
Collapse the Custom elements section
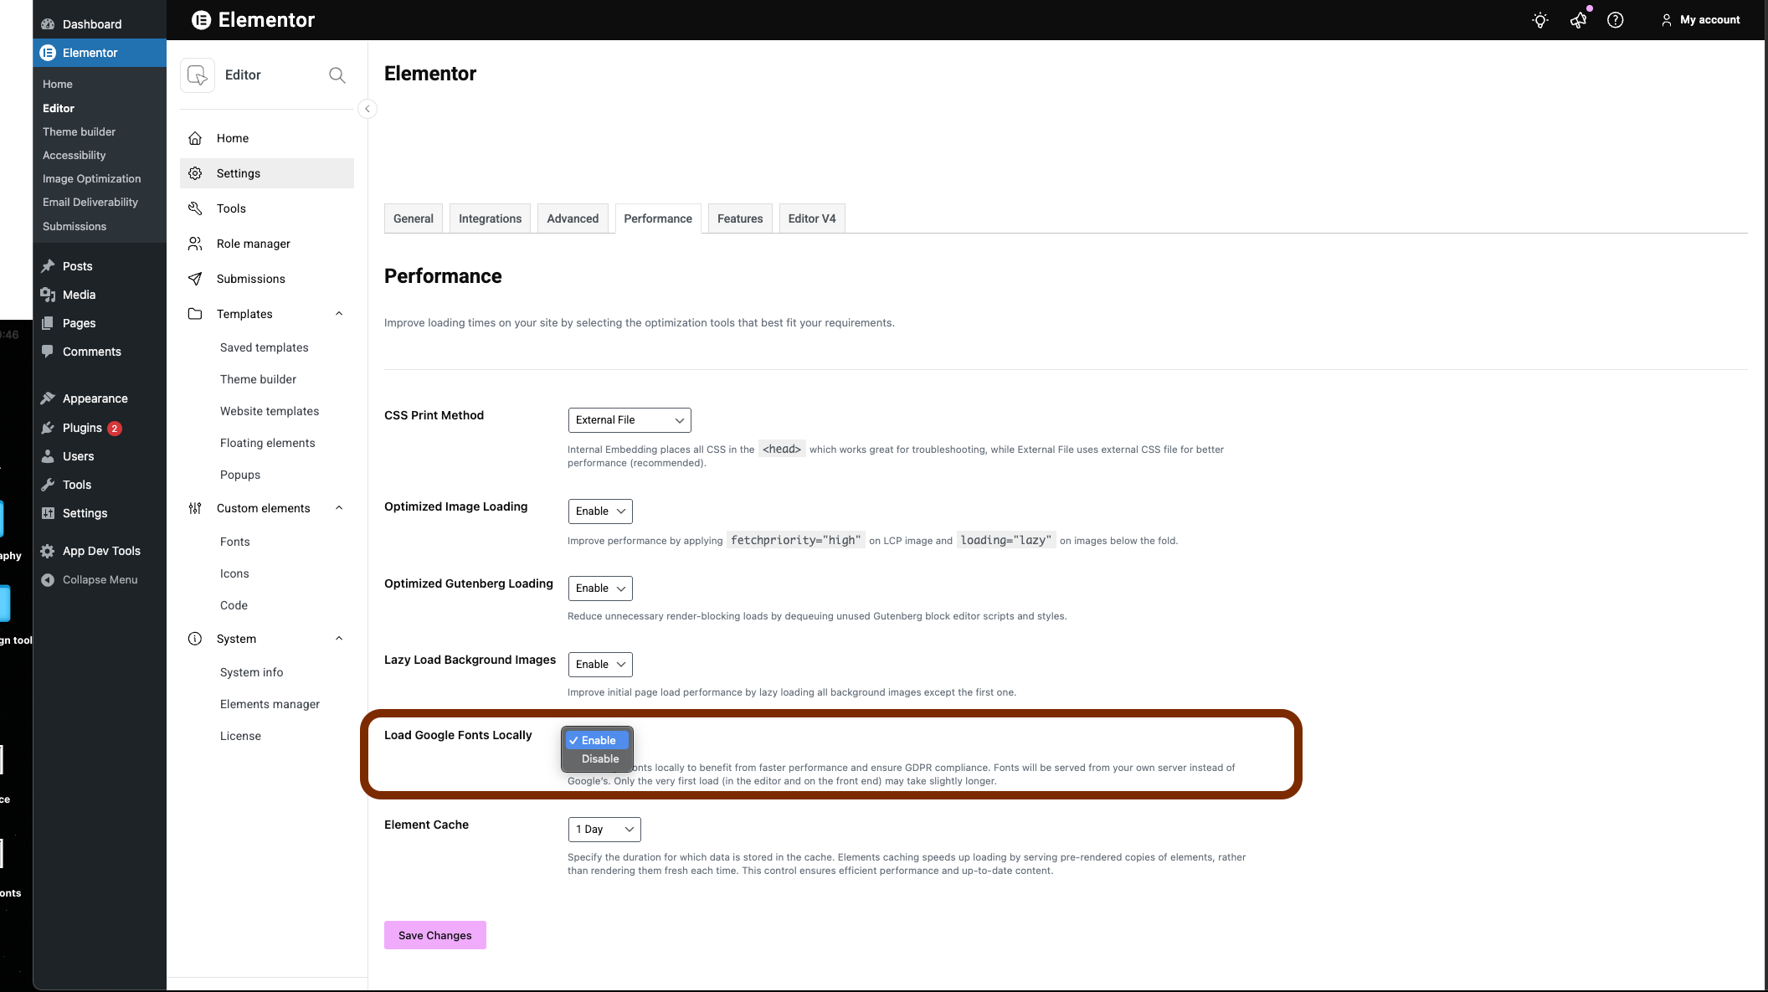click(339, 508)
